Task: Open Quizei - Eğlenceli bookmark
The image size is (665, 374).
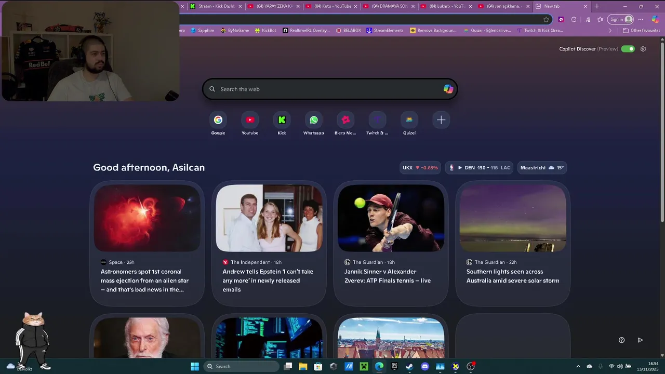Action: coord(487,31)
